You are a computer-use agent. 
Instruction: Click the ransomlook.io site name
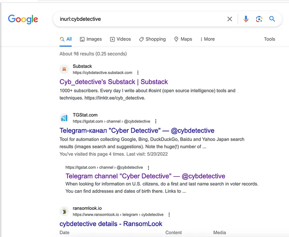coord(87,208)
